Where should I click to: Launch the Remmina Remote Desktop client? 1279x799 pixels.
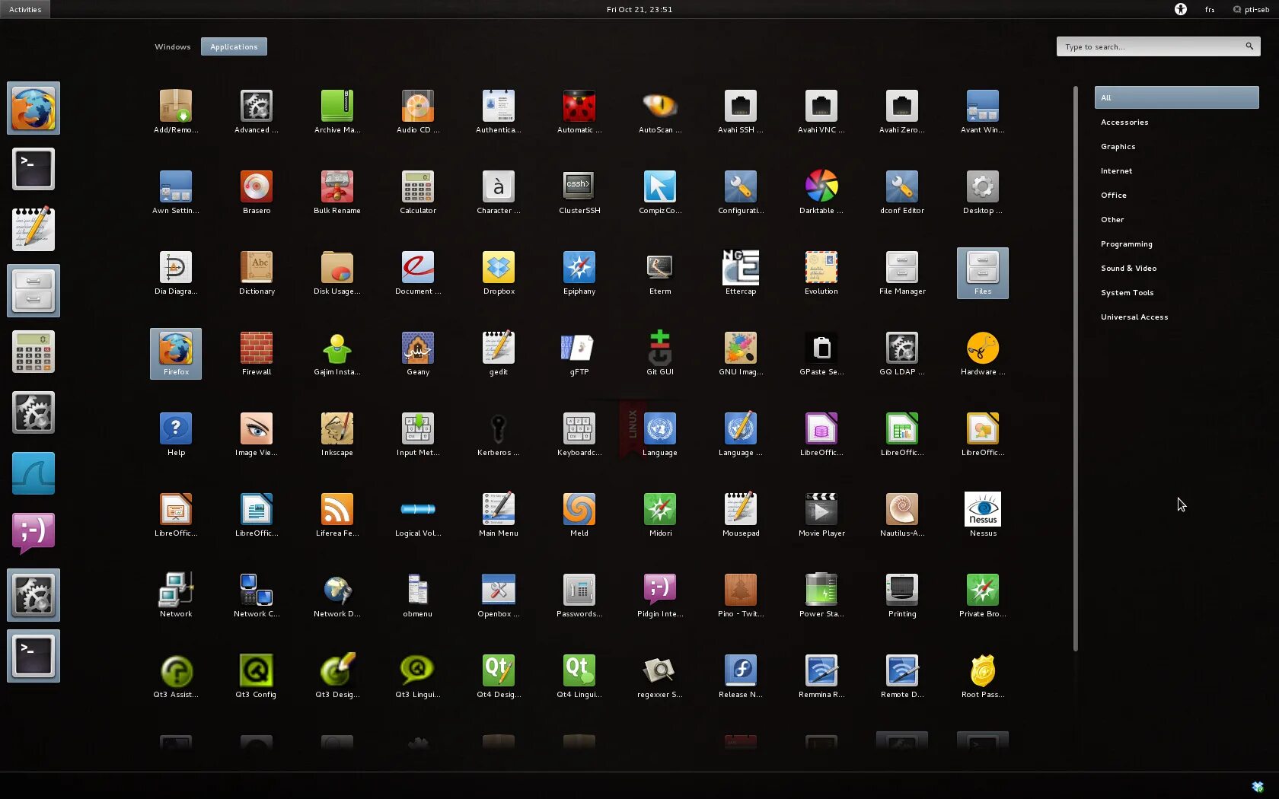(x=821, y=676)
